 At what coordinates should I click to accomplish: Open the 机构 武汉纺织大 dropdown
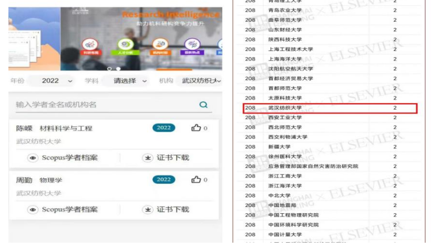tap(201, 81)
